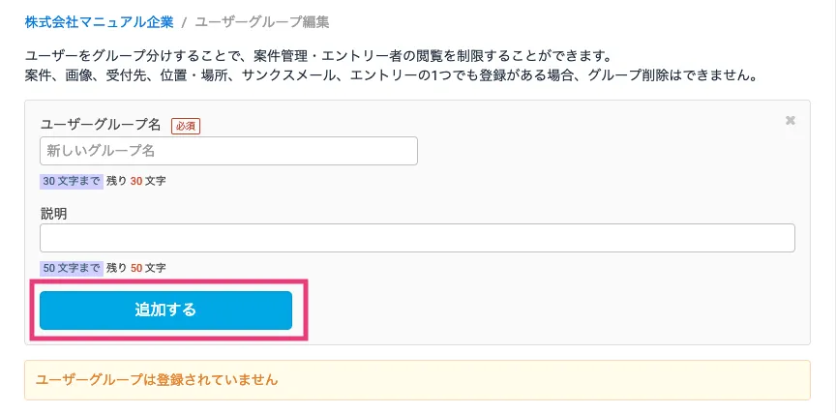Click the ユーザーグループは登録されていません warning message
The width and height of the screenshot is (836, 413).
click(157, 380)
